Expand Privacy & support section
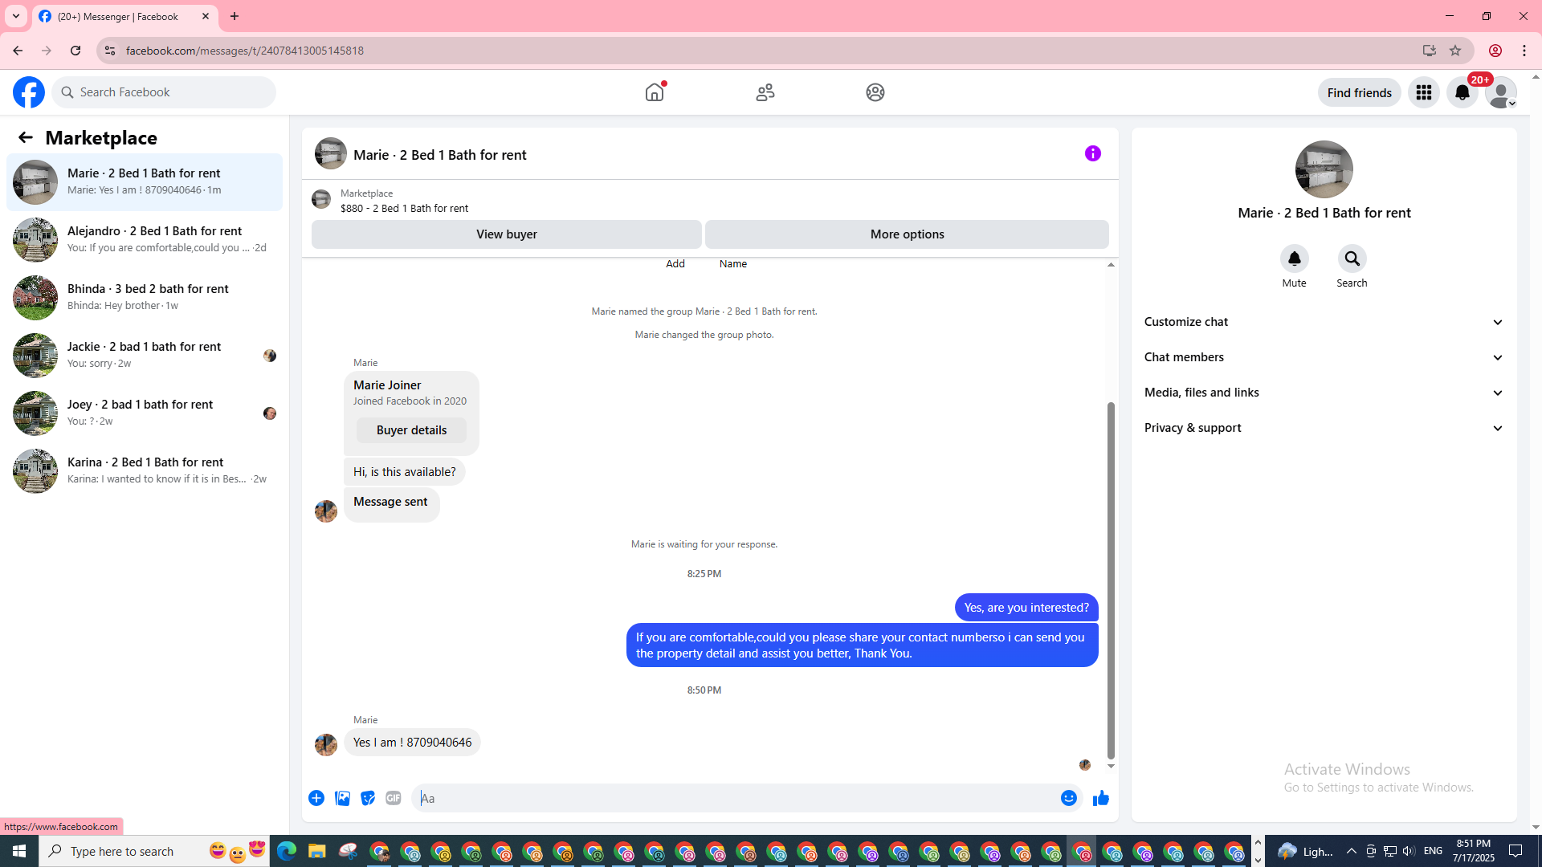This screenshot has width=1542, height=867. coord(1324,428)
